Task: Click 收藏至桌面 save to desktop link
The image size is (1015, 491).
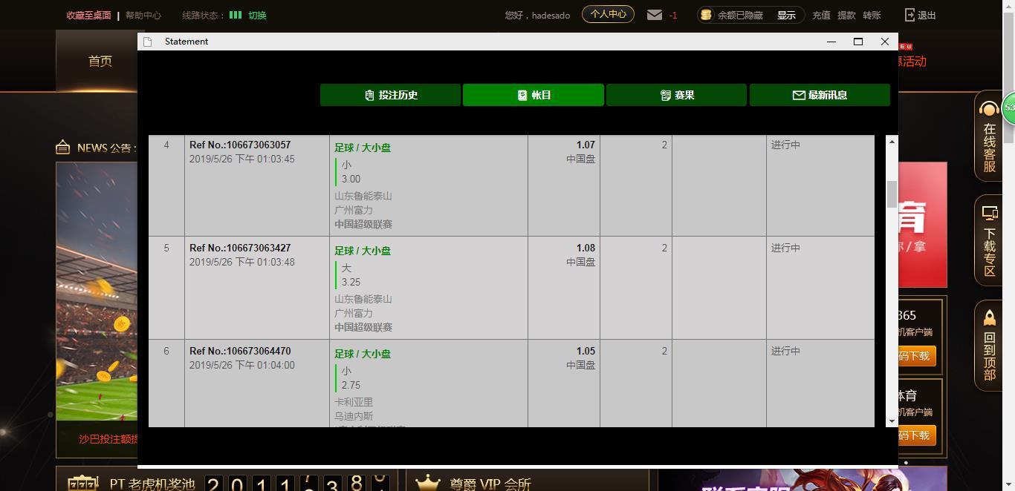Action: (88, 15)
